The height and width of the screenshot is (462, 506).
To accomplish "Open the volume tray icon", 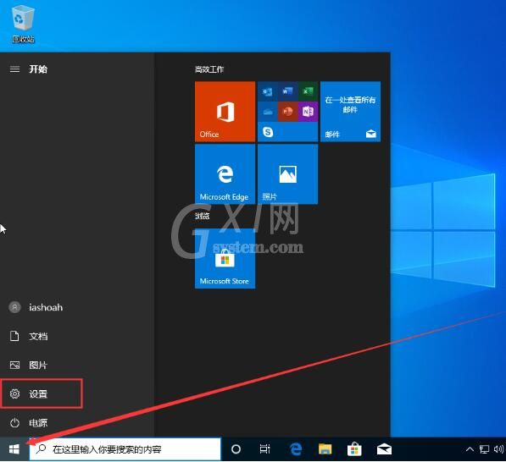I will coord(498,449).
